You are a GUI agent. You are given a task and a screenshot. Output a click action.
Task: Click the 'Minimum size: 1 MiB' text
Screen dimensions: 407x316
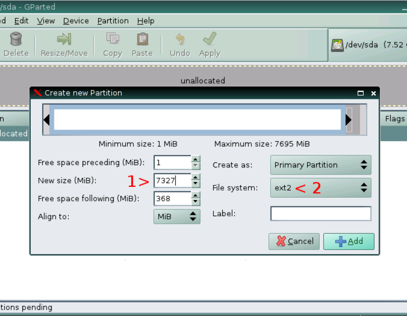138,144
